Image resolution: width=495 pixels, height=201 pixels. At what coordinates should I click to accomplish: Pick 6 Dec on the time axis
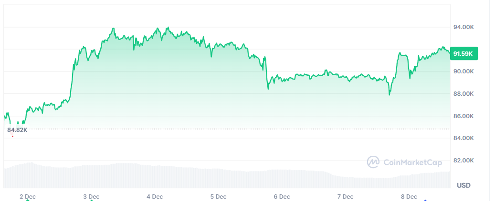282,196
